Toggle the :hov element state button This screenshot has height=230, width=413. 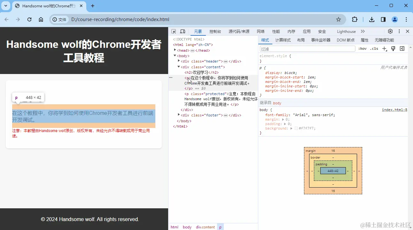pyautogui.click(x=362, y=49)
